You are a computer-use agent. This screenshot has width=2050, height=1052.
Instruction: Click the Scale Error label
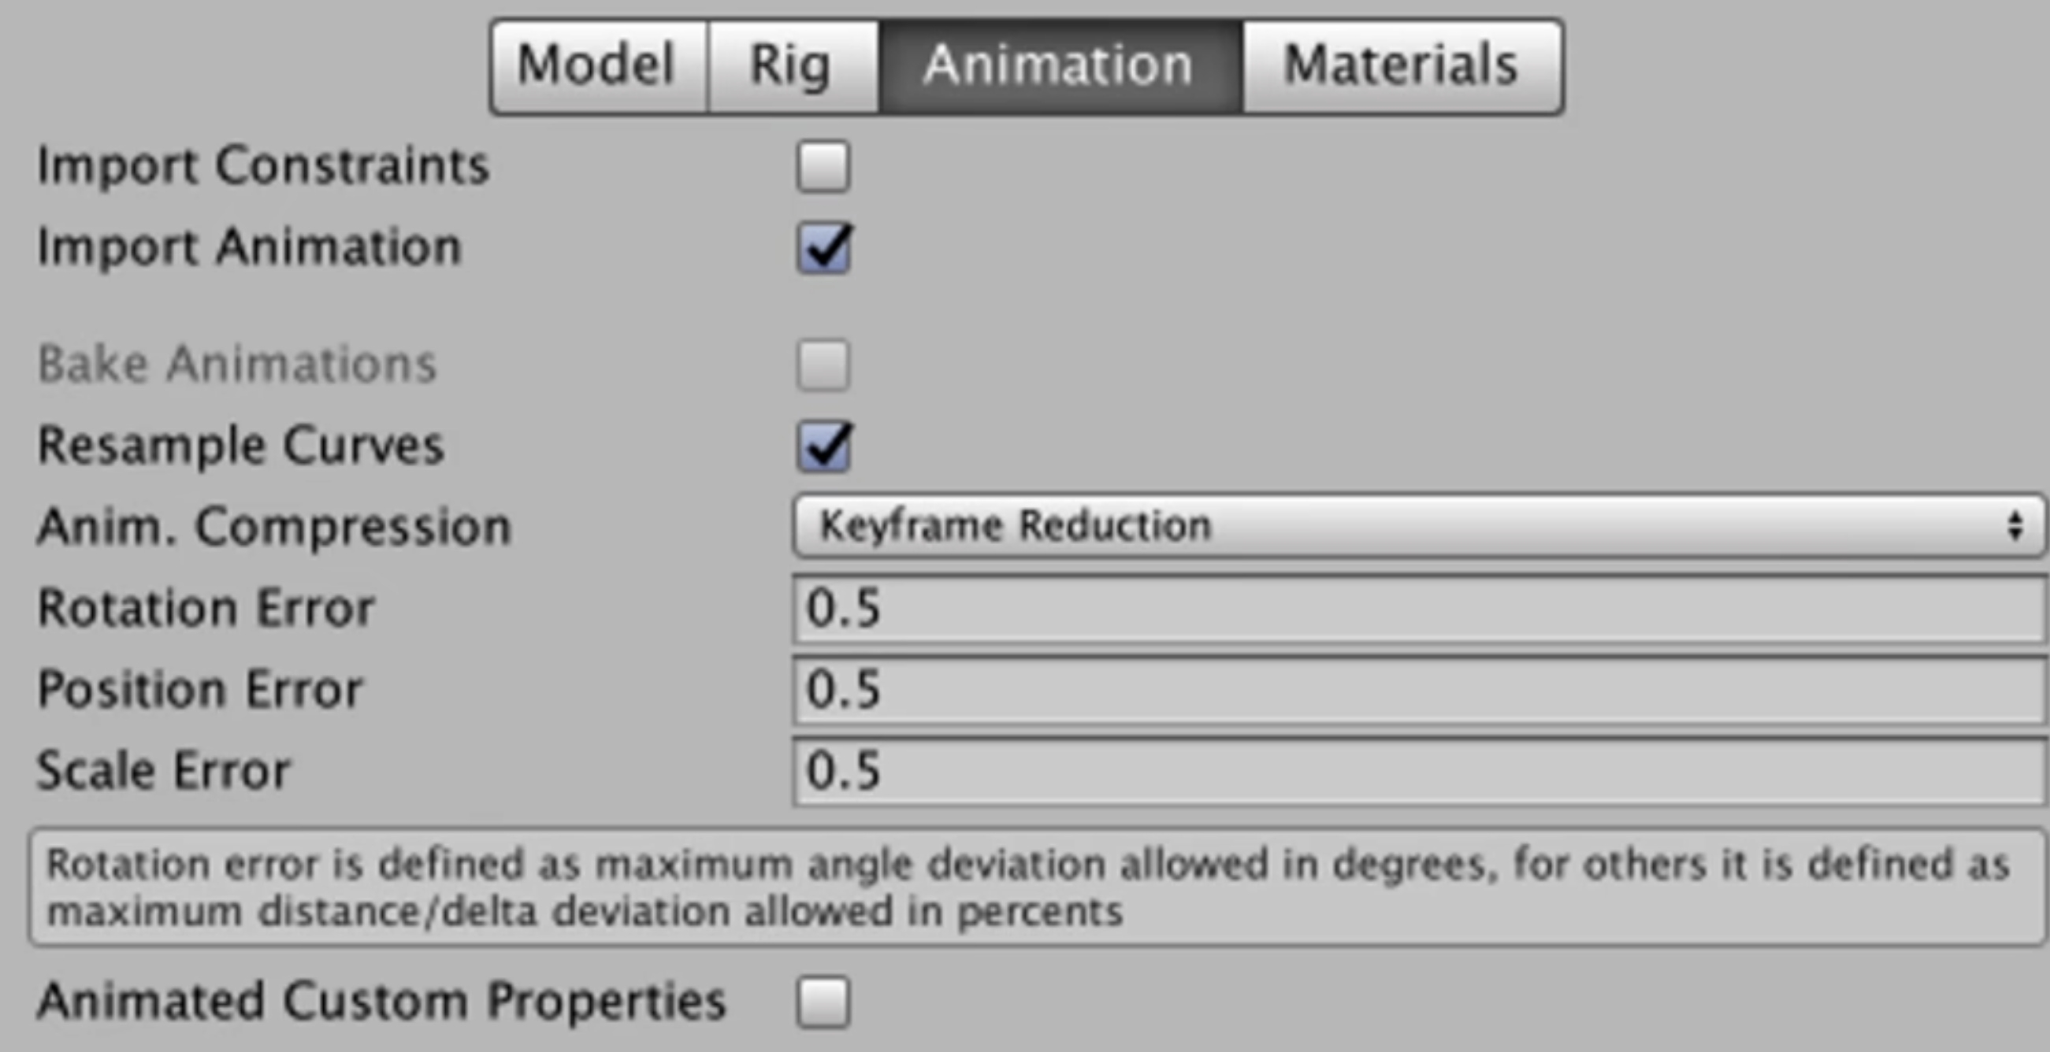click(164, 771)
